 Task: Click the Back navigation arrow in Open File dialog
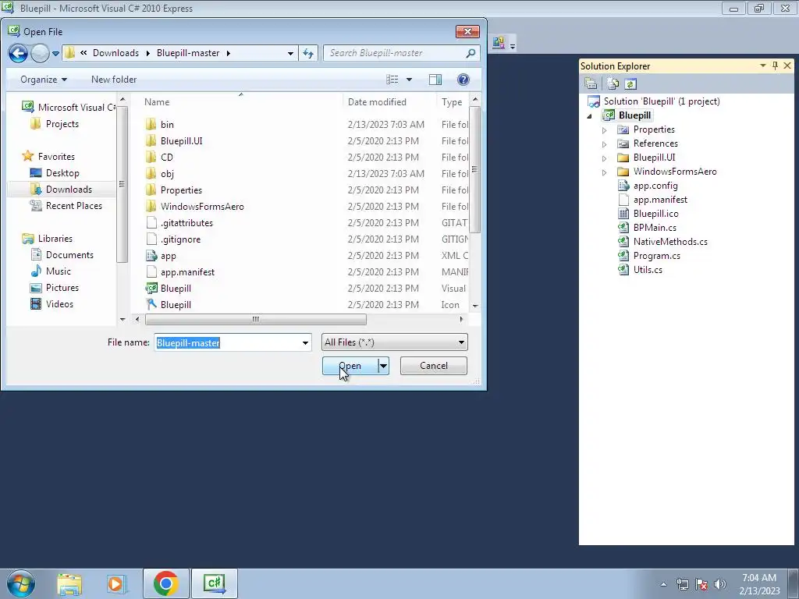18,53
